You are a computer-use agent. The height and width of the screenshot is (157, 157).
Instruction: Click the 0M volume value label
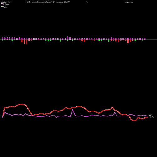tap(150, 115)
